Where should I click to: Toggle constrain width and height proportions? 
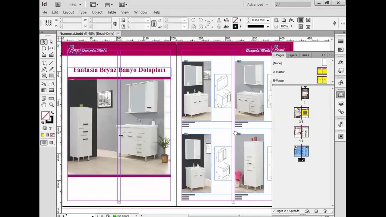click(x=115, y=23)
